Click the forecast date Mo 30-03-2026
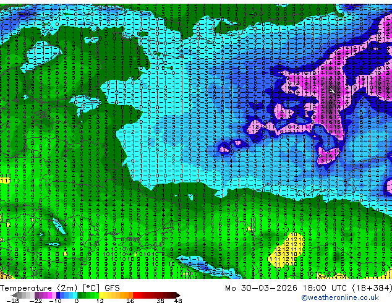The height and width of the screenshot is (303, 392). (262, 288)
